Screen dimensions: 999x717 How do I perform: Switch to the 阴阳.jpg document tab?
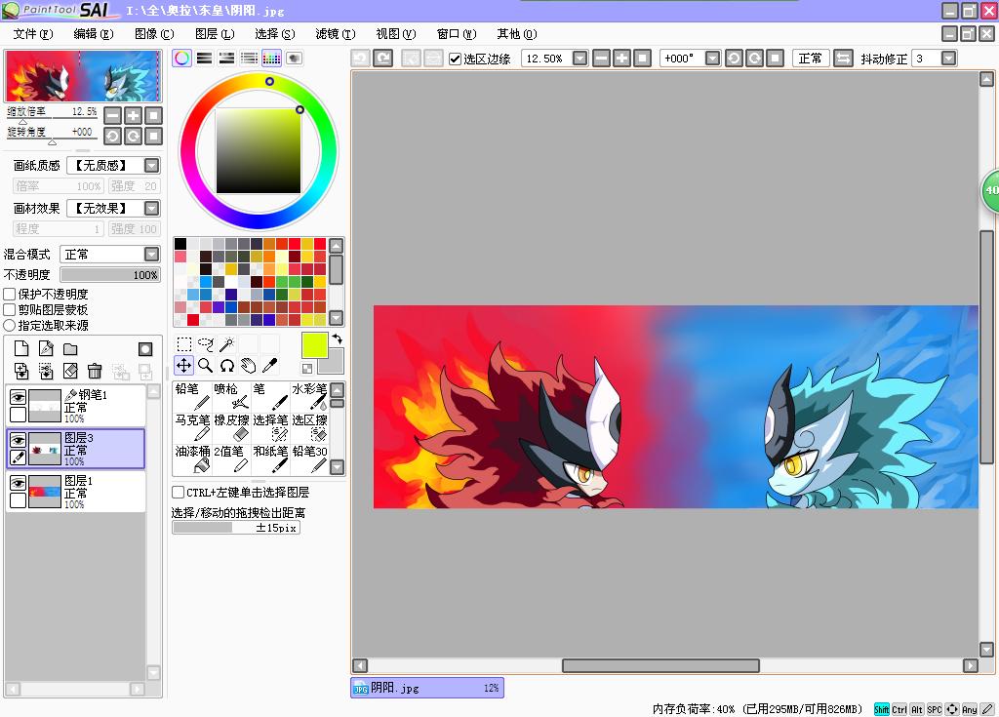[x=427, y=688]
